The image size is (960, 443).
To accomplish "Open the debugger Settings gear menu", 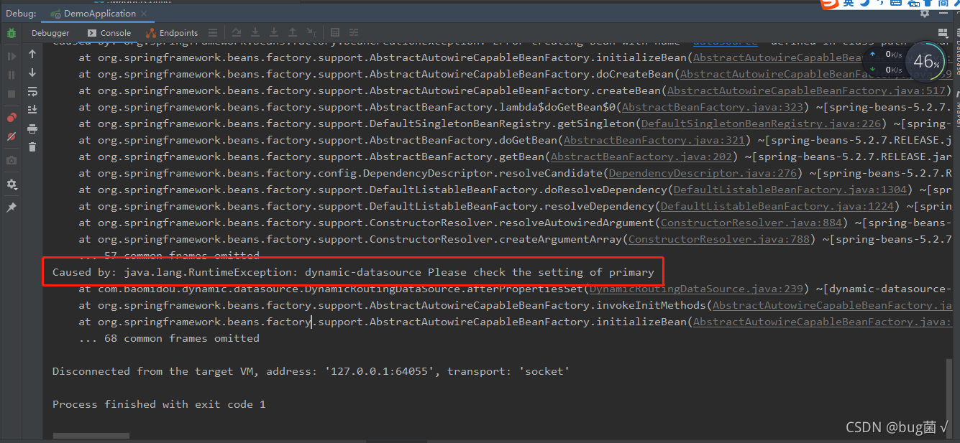I will [10, 182].
